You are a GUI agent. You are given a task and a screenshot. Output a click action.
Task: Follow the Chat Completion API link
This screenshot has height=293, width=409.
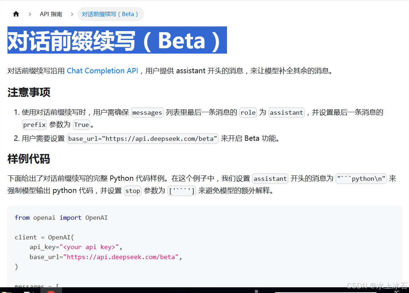tap(102, 71)
